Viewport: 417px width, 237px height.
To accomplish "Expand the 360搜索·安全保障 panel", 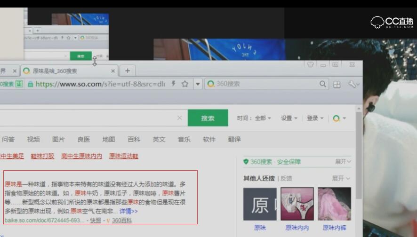I will 343,162.
